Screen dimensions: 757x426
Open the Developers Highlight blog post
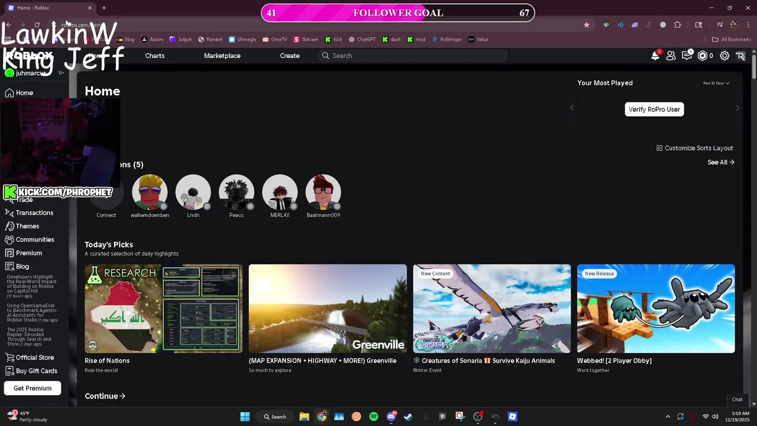[x=31, y=286]
